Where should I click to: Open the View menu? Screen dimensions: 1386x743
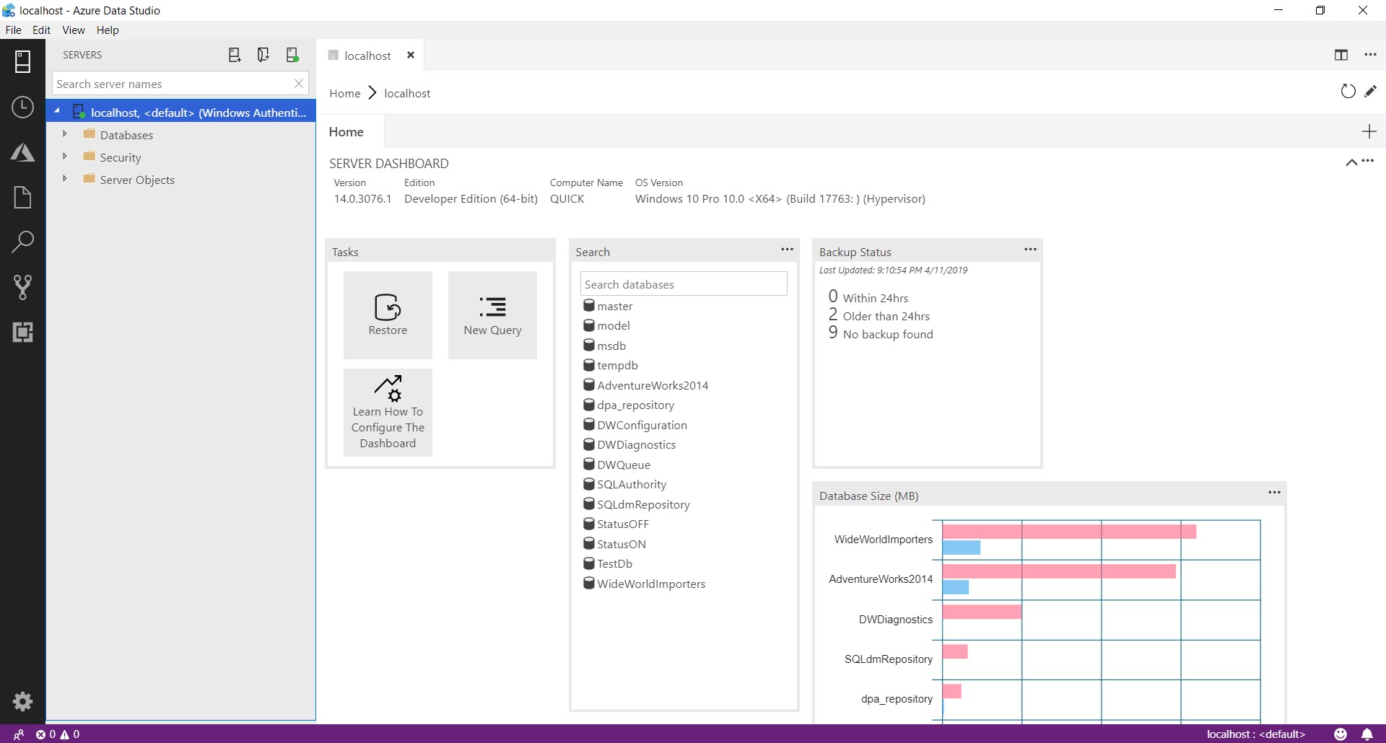[x=73, y=30]
